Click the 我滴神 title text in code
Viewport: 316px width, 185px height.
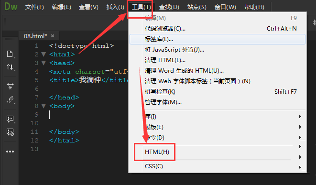pyautogui.click(x=90, y=80)
